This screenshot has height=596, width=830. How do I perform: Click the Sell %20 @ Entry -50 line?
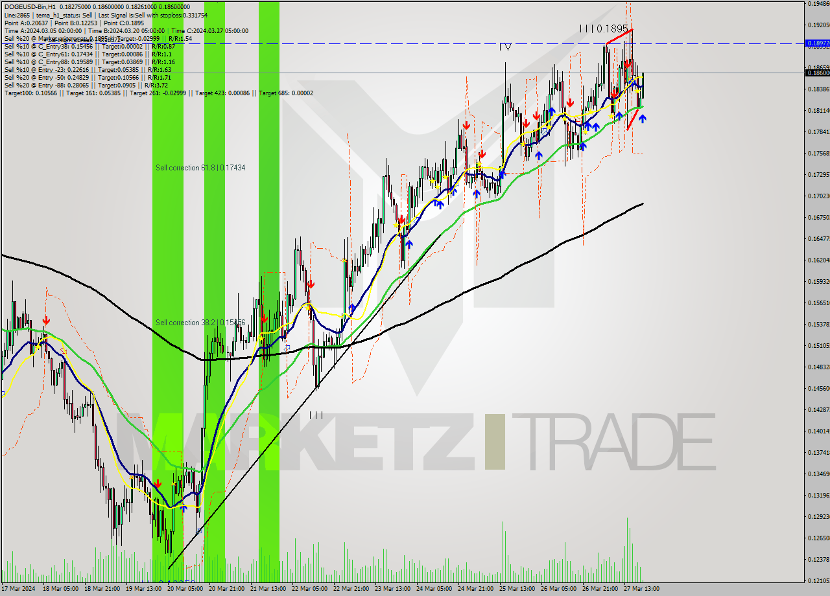tap(88, 77)
